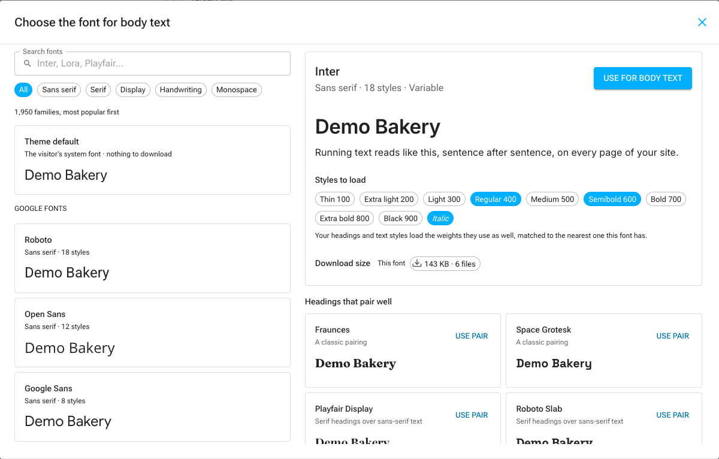The image size is (719, 459).
Task: Enable the Black 900 style
Action: pyautogui.click(x=401, y=218)
